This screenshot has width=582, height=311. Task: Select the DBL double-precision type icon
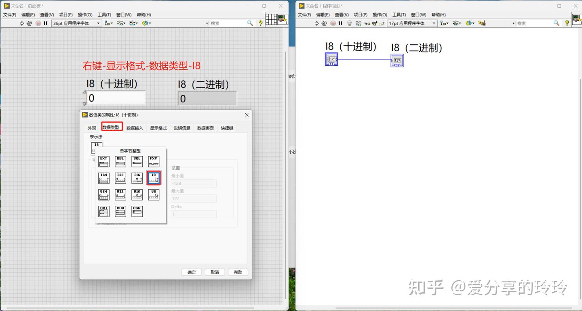coord(120,161)
